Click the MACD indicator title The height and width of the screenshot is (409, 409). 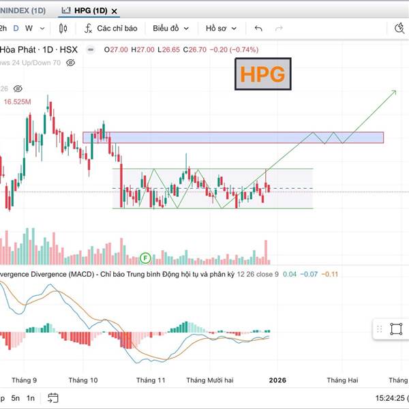click(117, 275)
